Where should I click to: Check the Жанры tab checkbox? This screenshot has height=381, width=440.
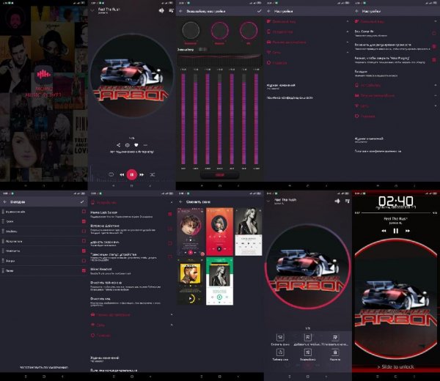[x=84, y=260]
